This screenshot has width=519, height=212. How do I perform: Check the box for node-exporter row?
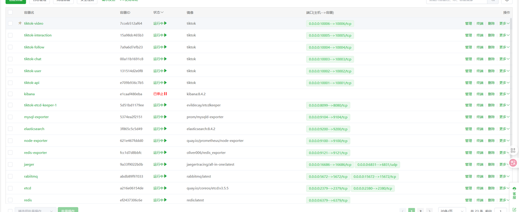(x=11, y=141)
